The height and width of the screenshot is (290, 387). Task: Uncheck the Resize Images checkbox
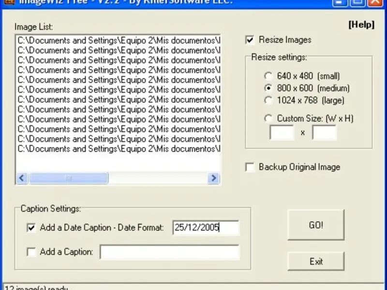pyautogui.click(x=250, y=40)
